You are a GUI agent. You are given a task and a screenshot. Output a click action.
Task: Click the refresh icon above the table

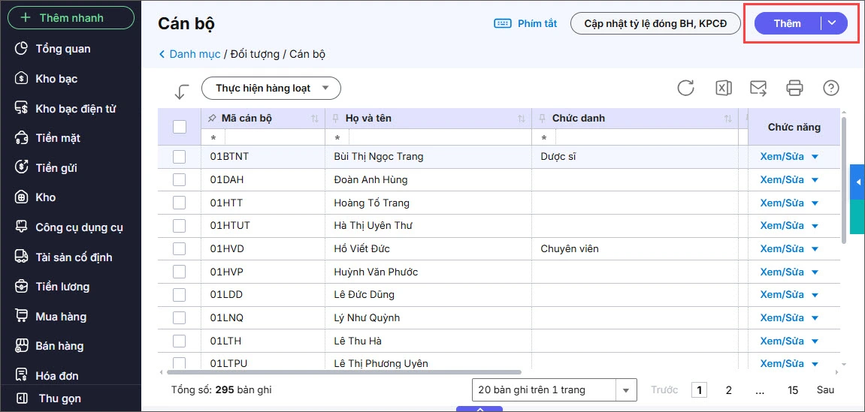pyautogui.click(x=685, y=88)
